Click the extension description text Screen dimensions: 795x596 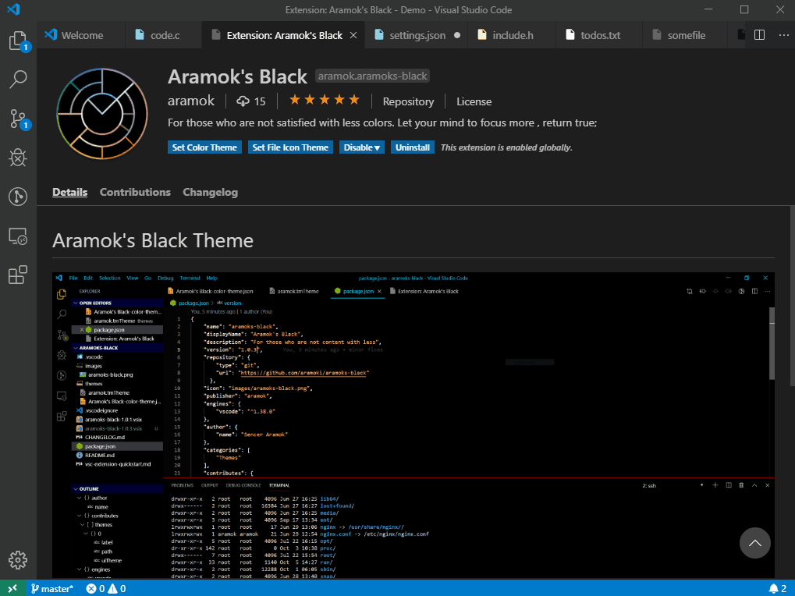(x=382, y=122)
